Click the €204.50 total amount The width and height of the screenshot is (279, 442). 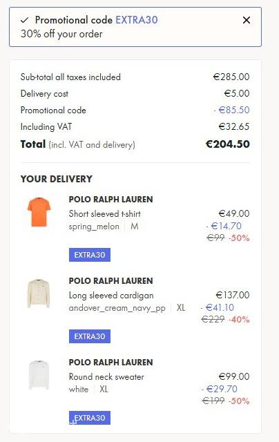pyautogui.click(x=228, y=144)
